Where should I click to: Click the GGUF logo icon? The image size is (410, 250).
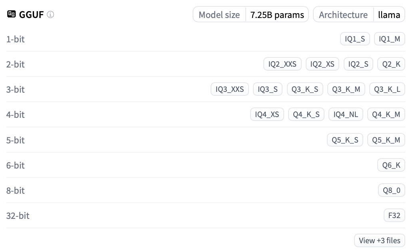tap(11, 15)
